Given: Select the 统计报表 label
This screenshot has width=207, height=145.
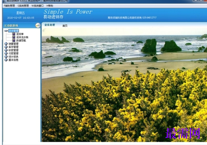Looking at the screenshot, I should click(x=13, y=57).
